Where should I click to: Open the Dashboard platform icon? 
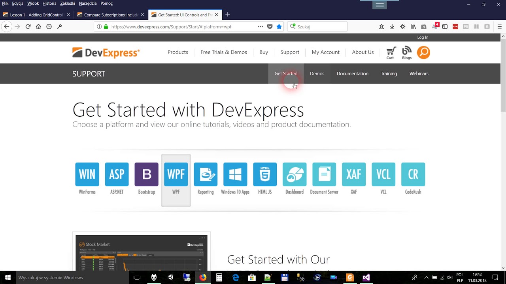(295, 174)
